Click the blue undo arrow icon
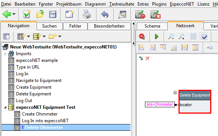Screen dimensions: 218x136 coord(105,15)
